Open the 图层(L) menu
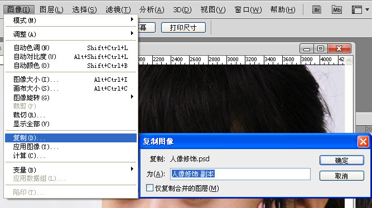This screenshot has width=372, height=208. click(51, 9)
